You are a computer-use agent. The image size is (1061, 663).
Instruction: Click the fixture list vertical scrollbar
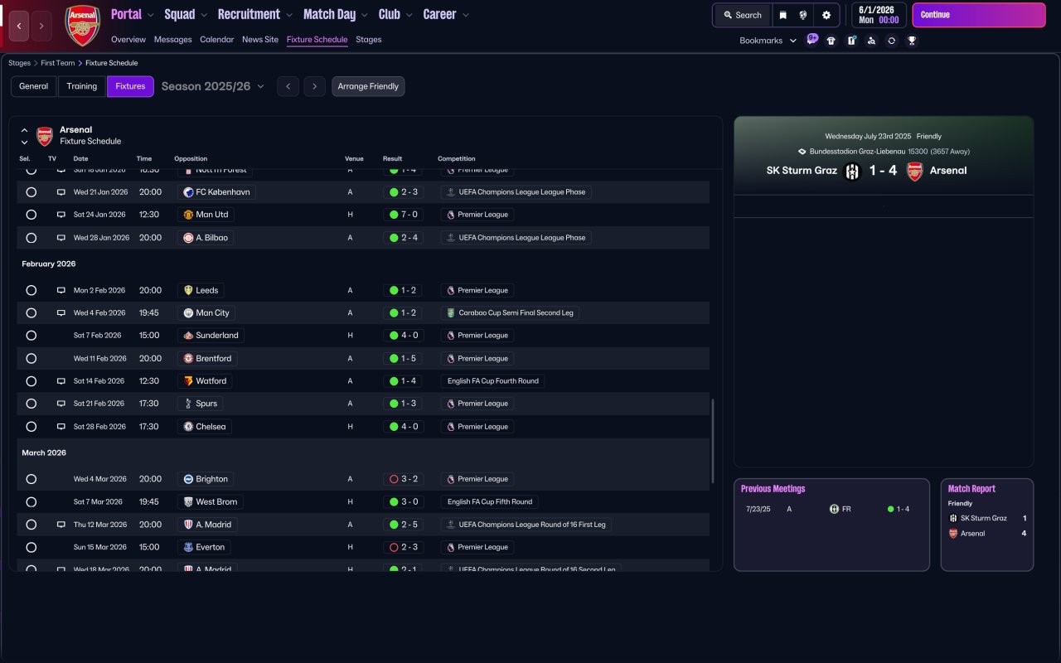coord(712,442)
